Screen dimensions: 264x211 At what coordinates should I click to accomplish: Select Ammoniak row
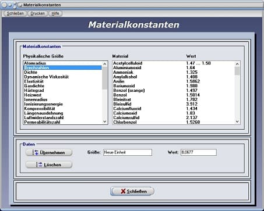174,72
